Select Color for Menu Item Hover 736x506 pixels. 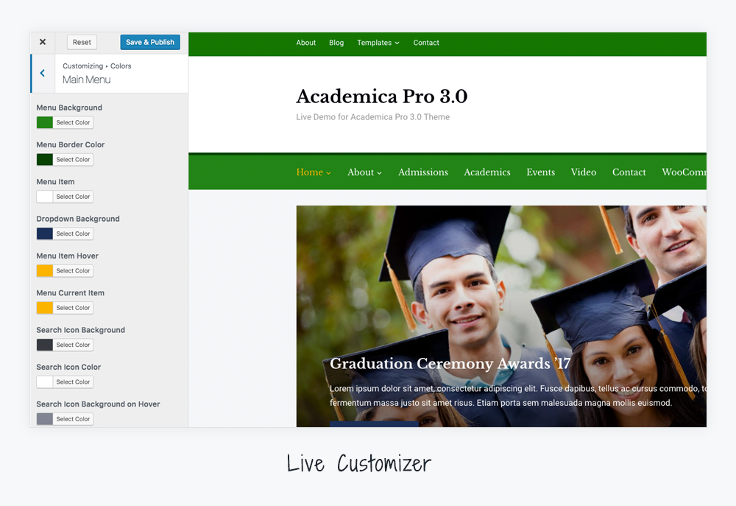(x=73, y=271)
